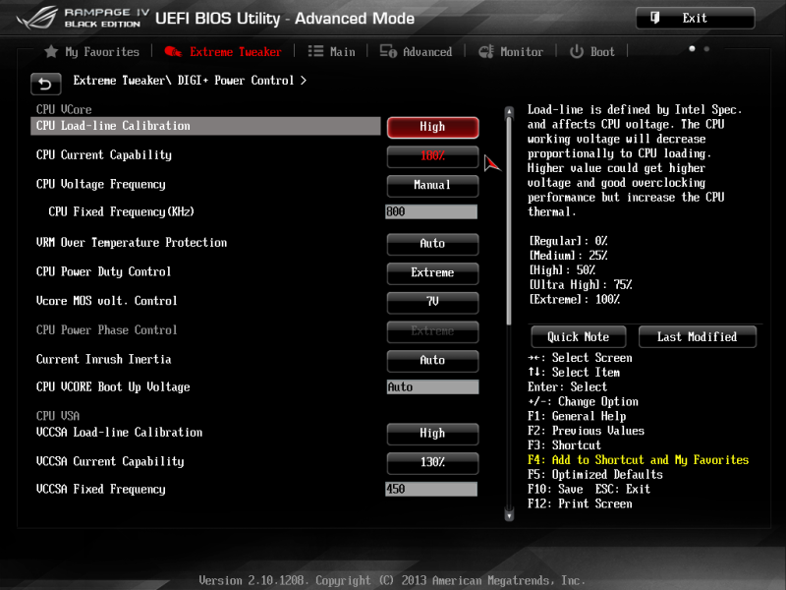Click the first page indicator dot

pyautogui.click(x=692, y=48)
